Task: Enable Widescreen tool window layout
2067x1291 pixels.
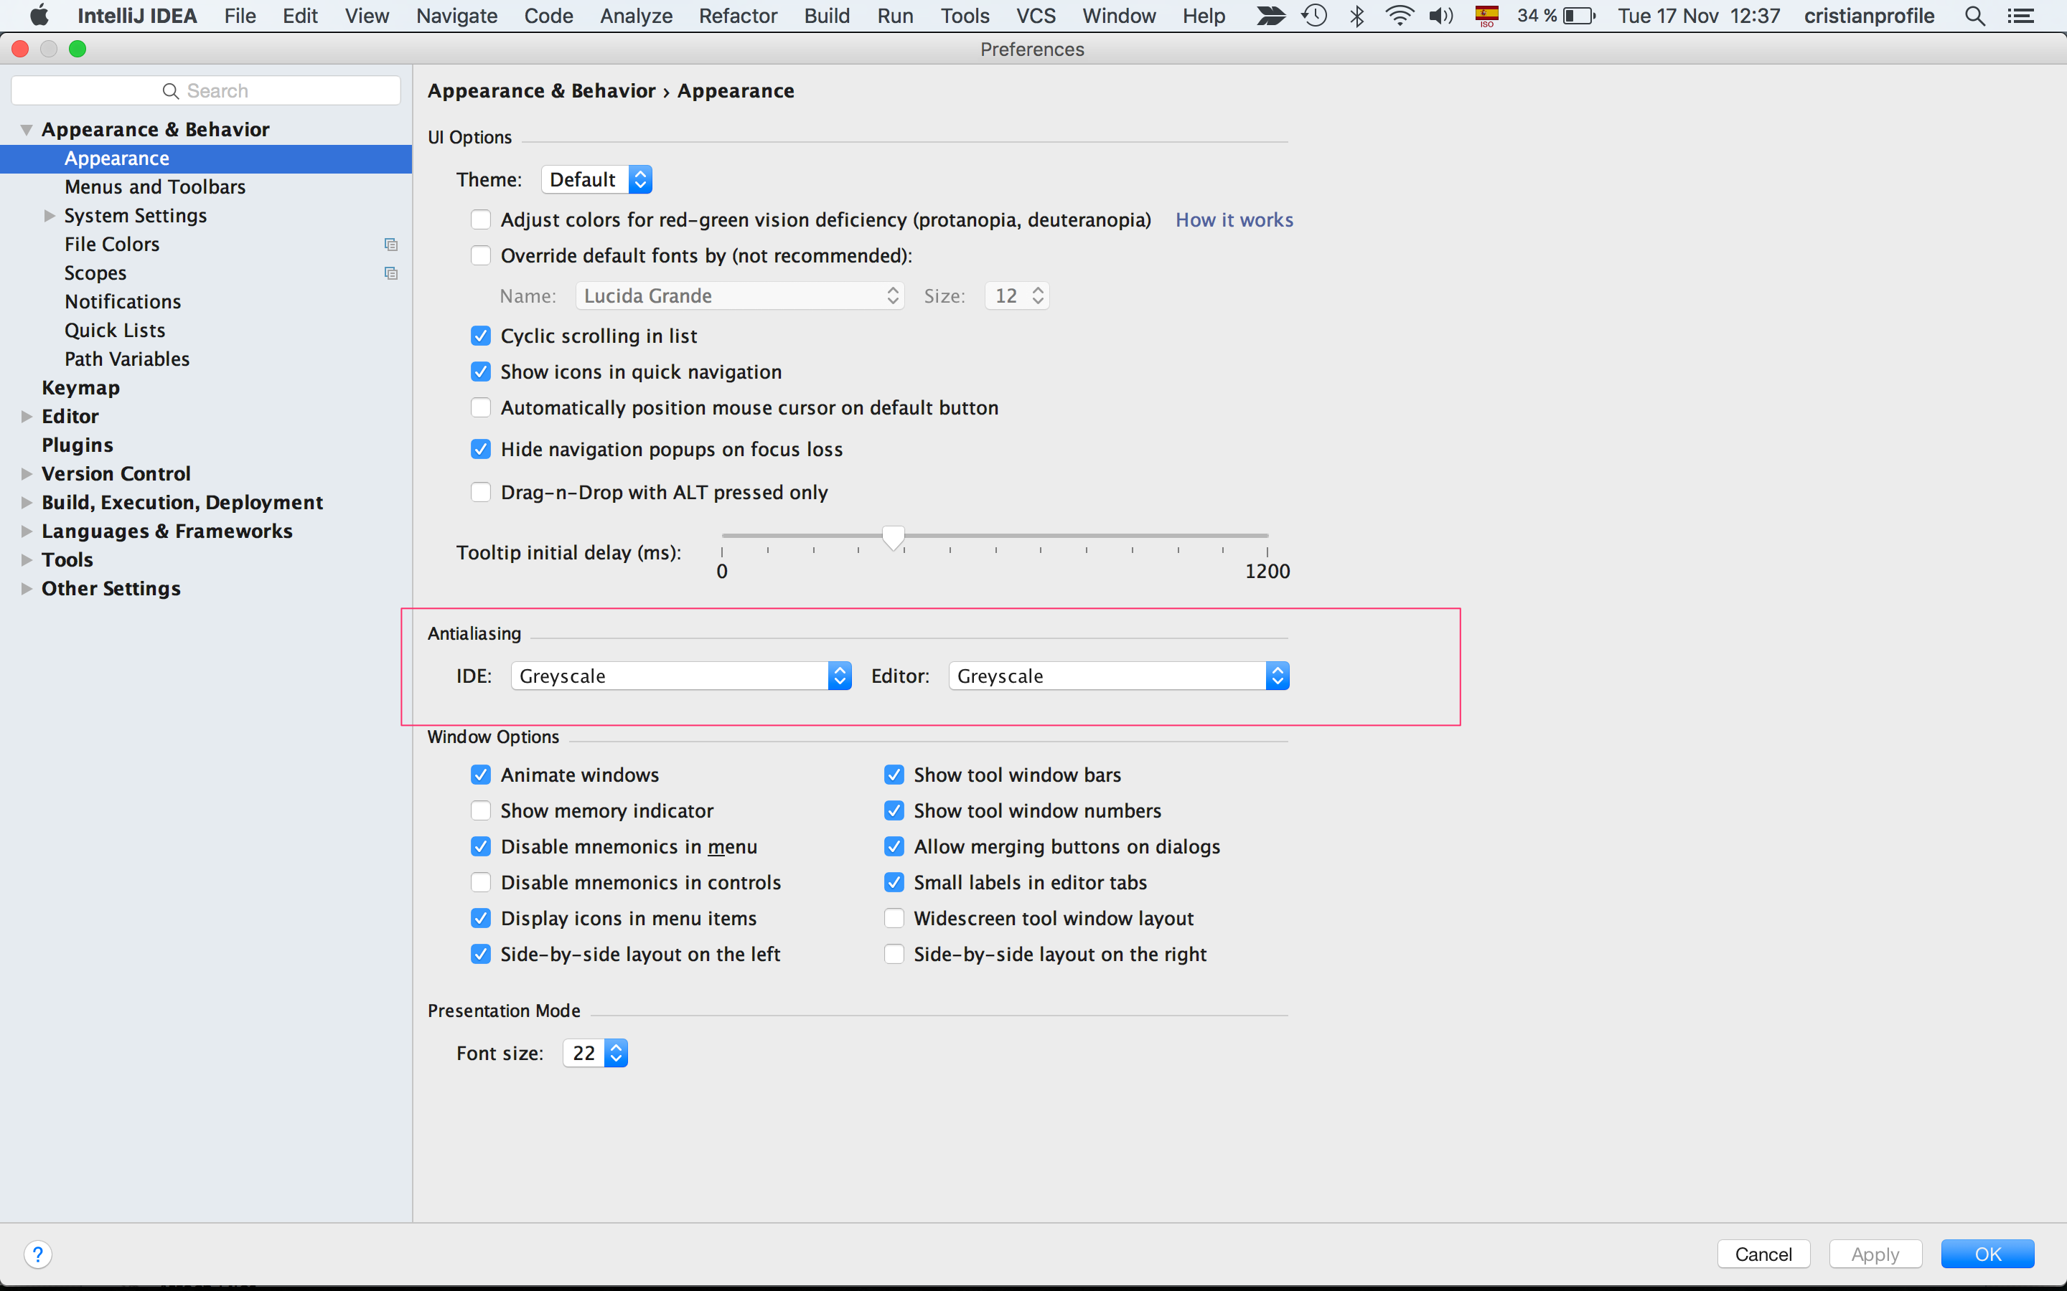Action: coord(894,918)
